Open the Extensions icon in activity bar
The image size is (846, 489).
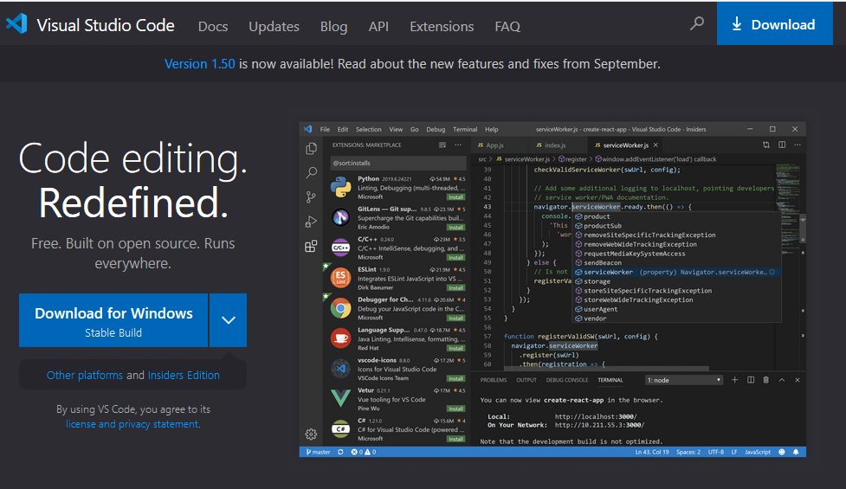pyautogui.click(x=311, y=247)
